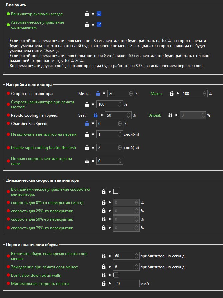
Task: Disable 'Вентилятор включён всегда' checkbox
Action: (x=99, y=14)
